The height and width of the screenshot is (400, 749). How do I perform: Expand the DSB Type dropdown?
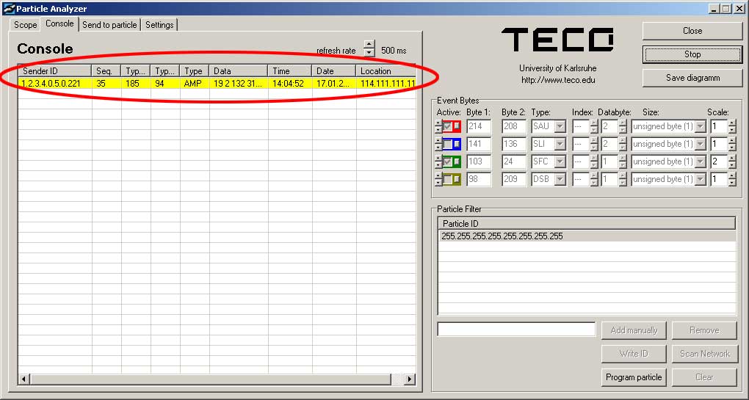point(560,179)
